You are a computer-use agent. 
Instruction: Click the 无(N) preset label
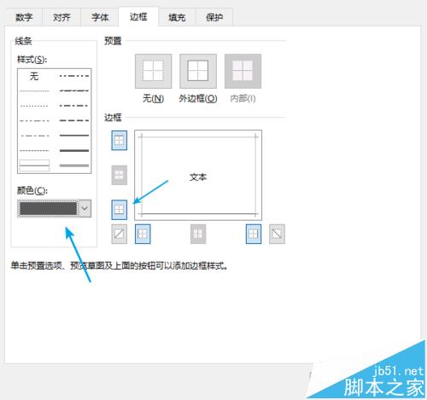(153, 99)
